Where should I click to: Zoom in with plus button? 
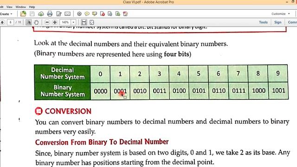[55, 22]
